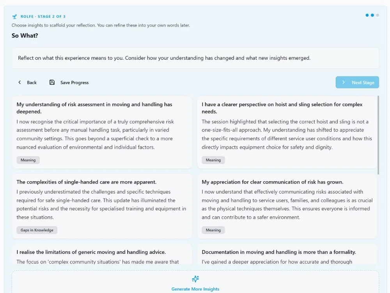Click the first progress dot indicator

pos(367,15)
